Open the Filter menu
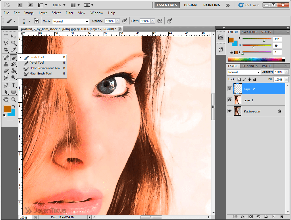 (x=70, y=13)
